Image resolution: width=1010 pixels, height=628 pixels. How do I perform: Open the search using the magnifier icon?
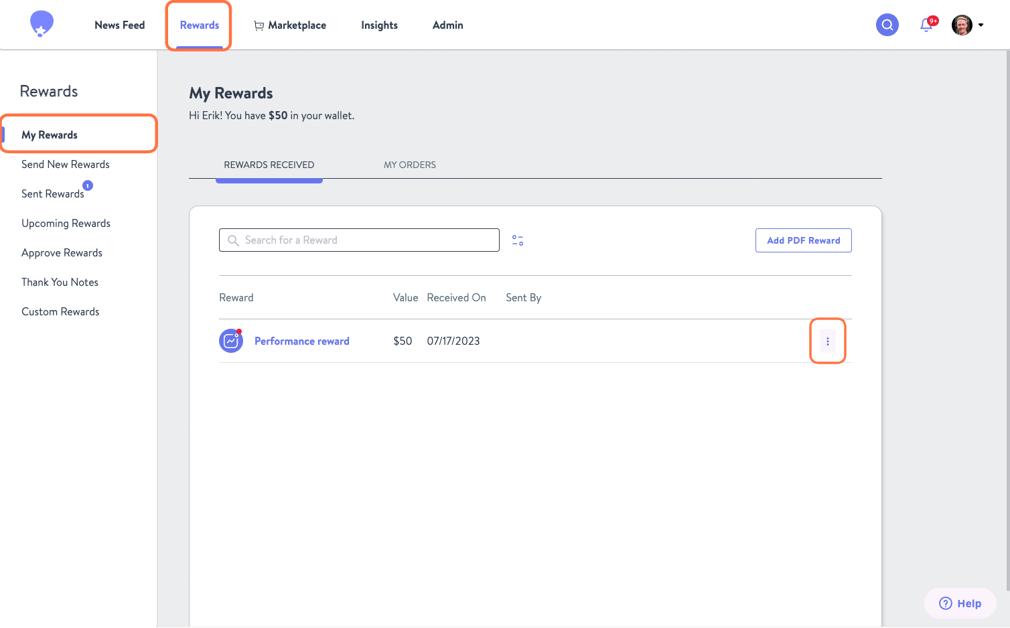coord(887,25)
